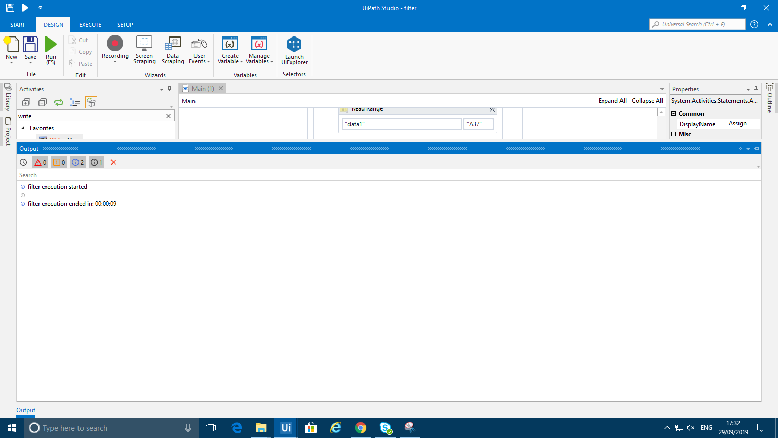This screenshot has height=438, width=778.
Task: Collapse the Favorites tree node
Action: click(23, 128)
